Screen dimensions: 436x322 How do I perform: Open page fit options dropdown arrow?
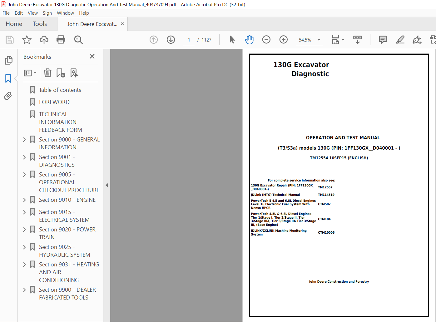343,40
